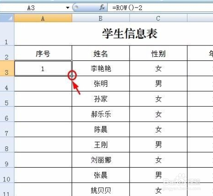Select the name cell 姚贝贝
The width and height of the screenshot is (213, 196).
(x=101, y=190)
